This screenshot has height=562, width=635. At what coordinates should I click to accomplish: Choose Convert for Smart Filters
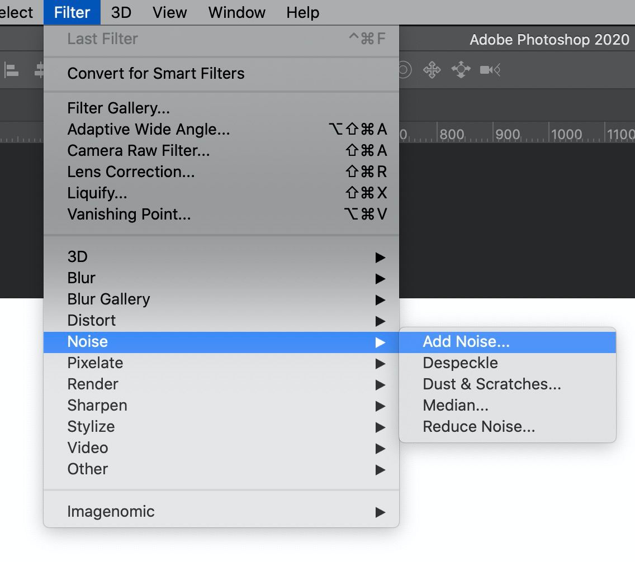[x=221, y=74]
